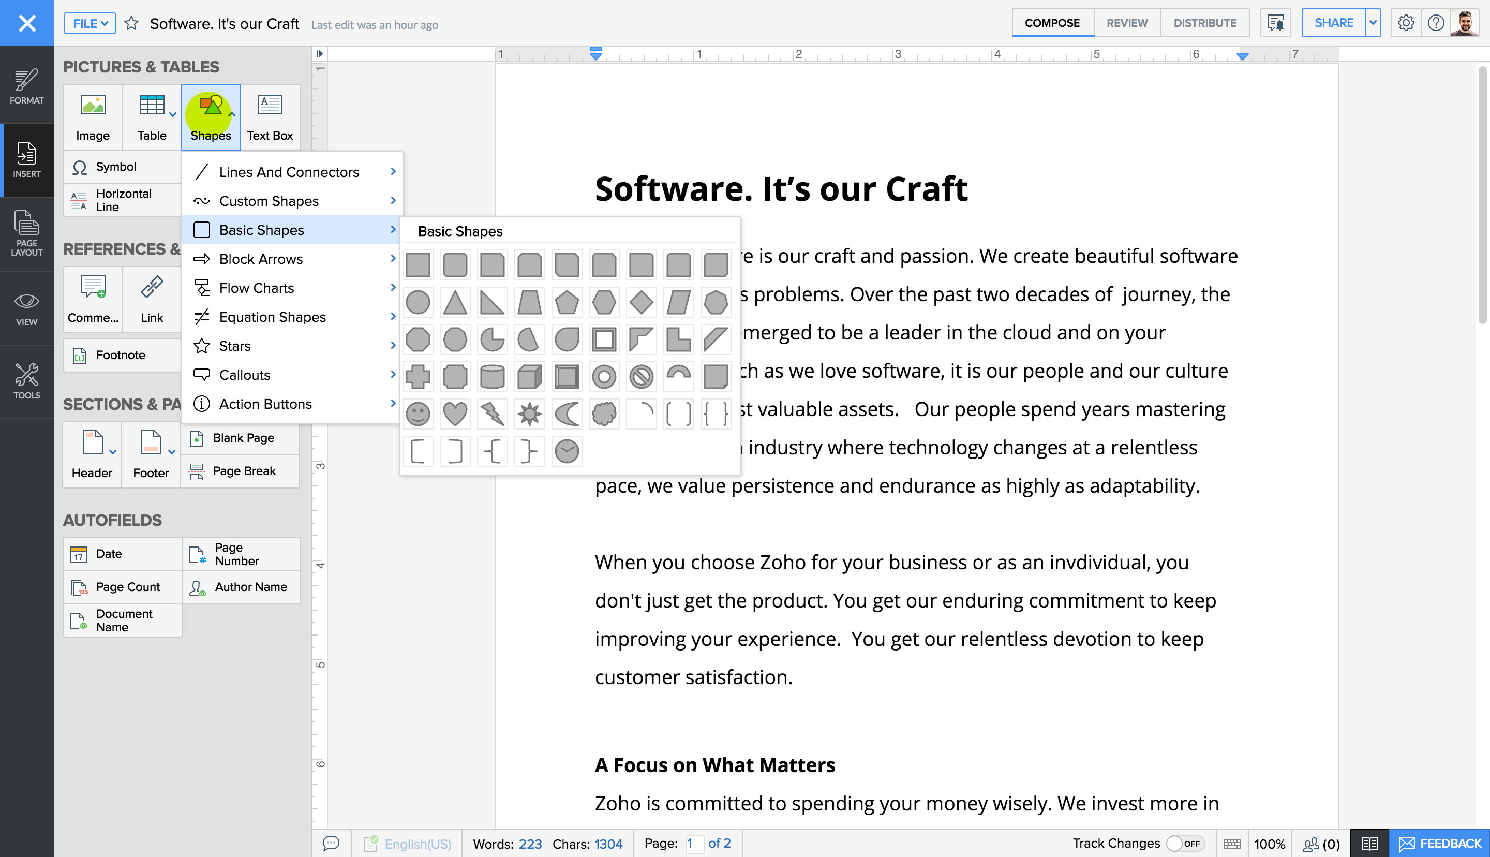Viewport: 1490px width, 857px height.
Task: Choose the lightning bolt shape
Action: coord(493,414)
